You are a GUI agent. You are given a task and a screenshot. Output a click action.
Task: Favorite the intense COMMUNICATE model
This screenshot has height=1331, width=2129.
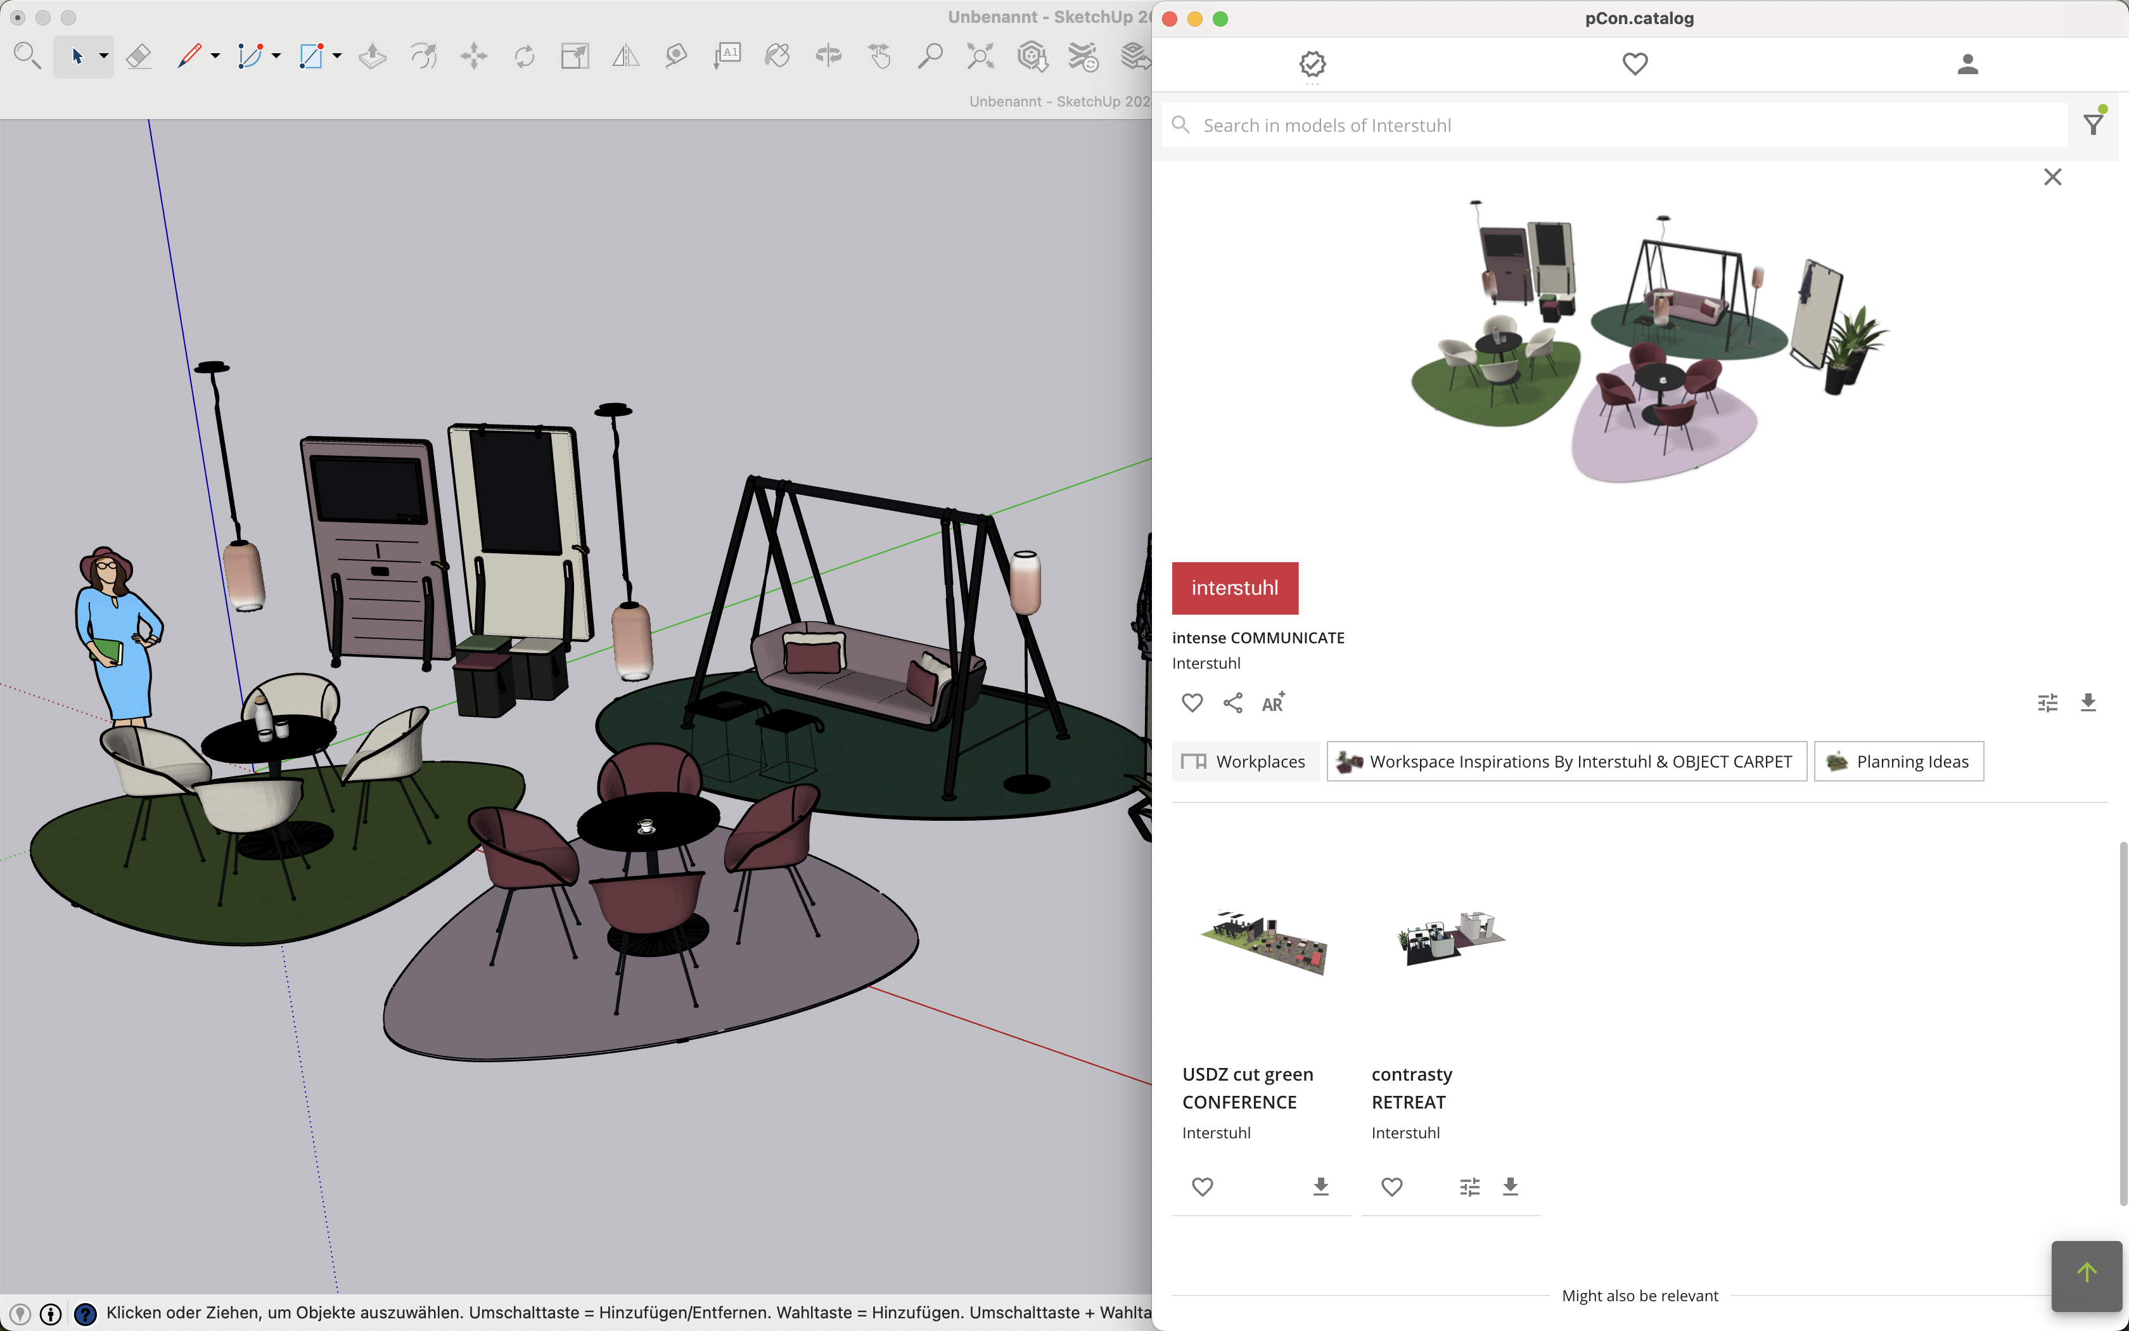(x=1192, y=704)
